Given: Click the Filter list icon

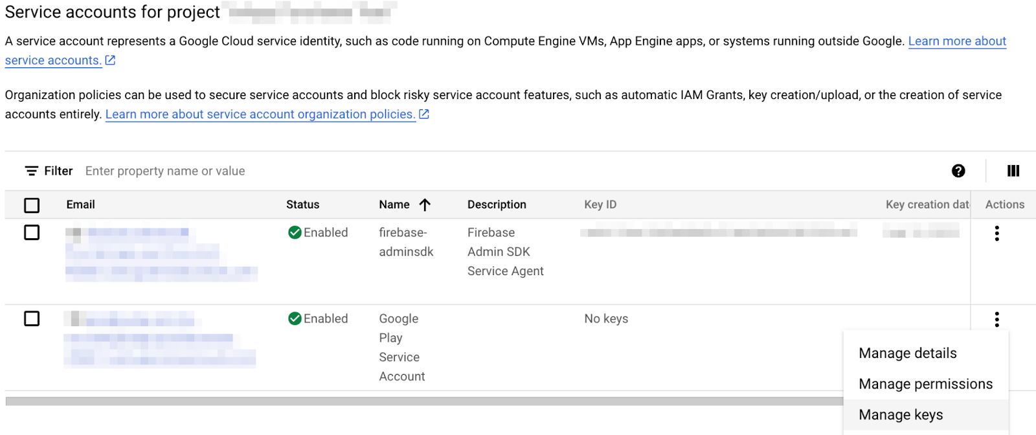Looking at the screenshot, I should pos(31,171).
